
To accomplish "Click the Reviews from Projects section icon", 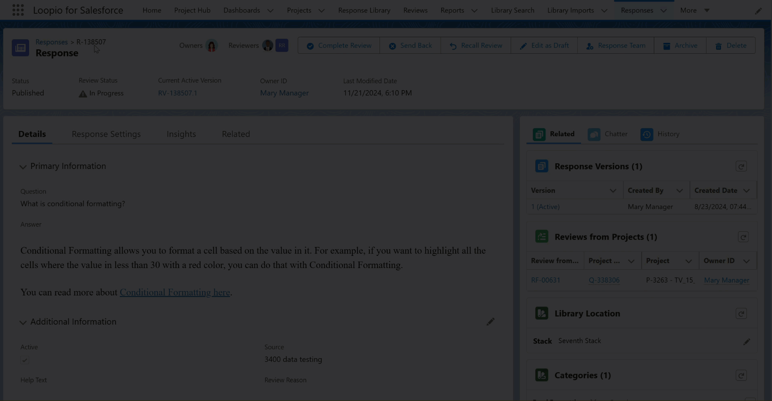I will 541,236.
